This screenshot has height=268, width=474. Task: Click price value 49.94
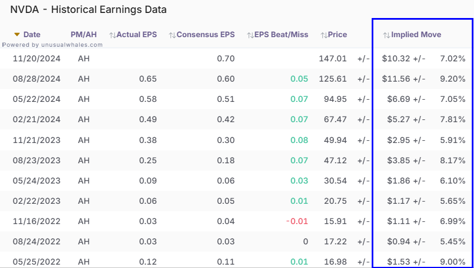(x=335, y=140)
